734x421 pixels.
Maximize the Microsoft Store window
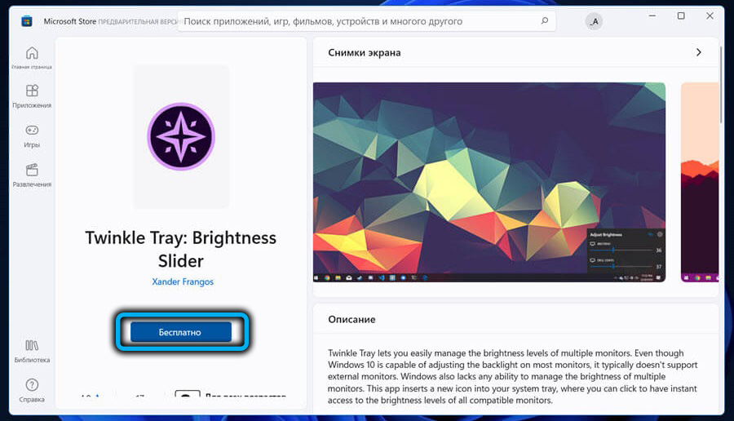(x=681, y=16)
